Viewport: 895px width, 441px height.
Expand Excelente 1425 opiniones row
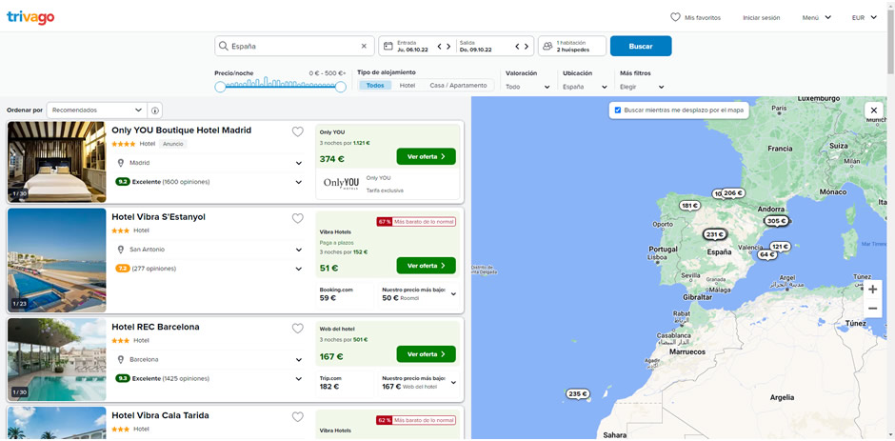pos(299,379)
